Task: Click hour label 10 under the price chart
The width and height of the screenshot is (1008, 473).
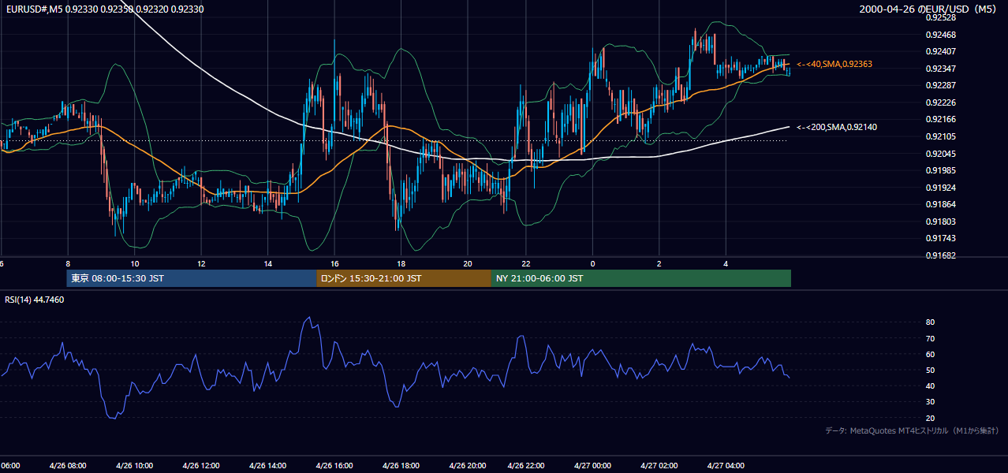Action: tap(135, 263)
